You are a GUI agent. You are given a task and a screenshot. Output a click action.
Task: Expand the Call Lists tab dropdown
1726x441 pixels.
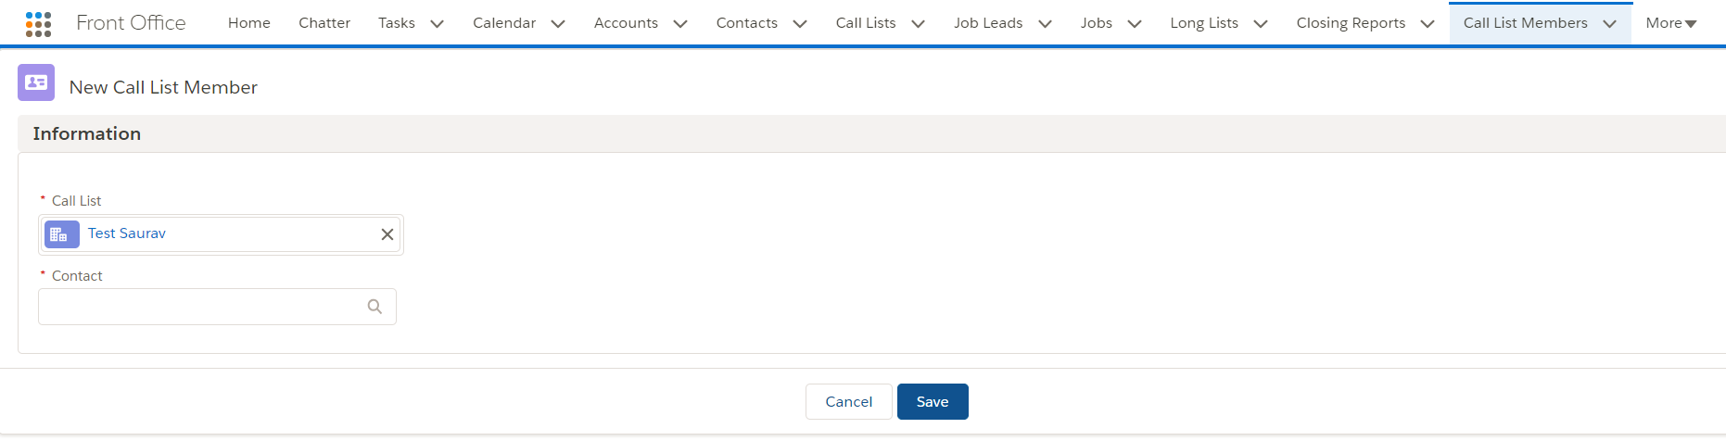(x=919, y=23)
